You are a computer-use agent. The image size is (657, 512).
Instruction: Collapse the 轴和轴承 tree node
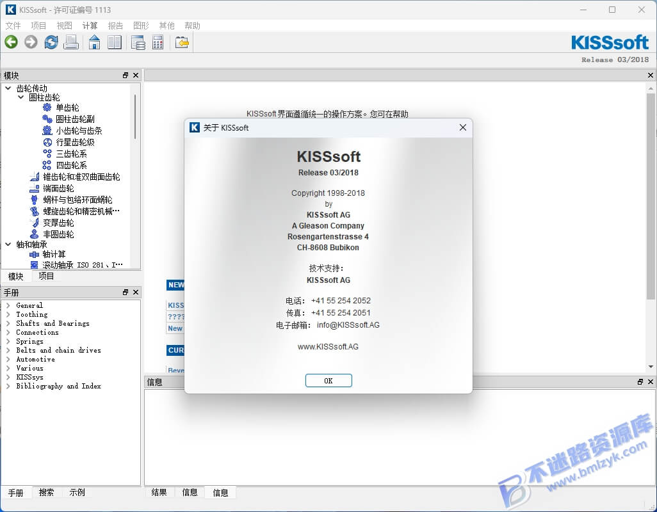click(8, 244)
